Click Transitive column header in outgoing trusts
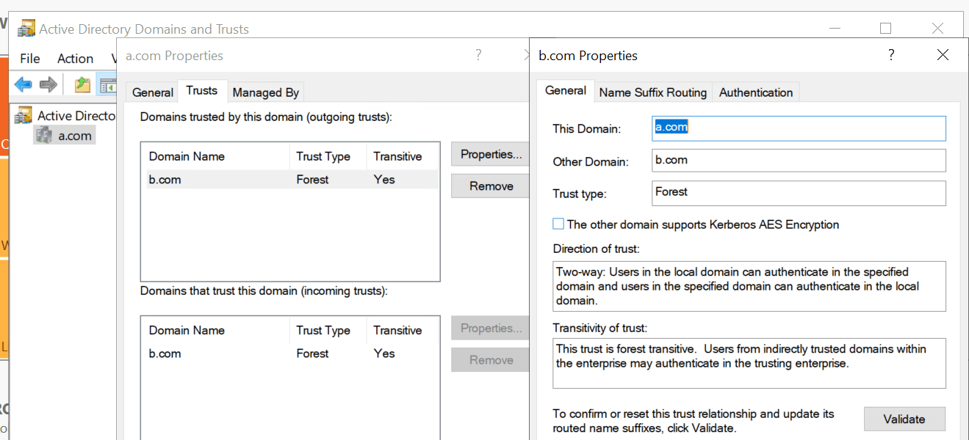The image size is (969, 440). (403, 156)
